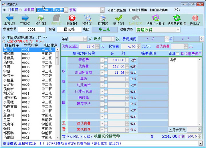
Task: Sort list by 学号排序 header
Action: coord(31,45)
